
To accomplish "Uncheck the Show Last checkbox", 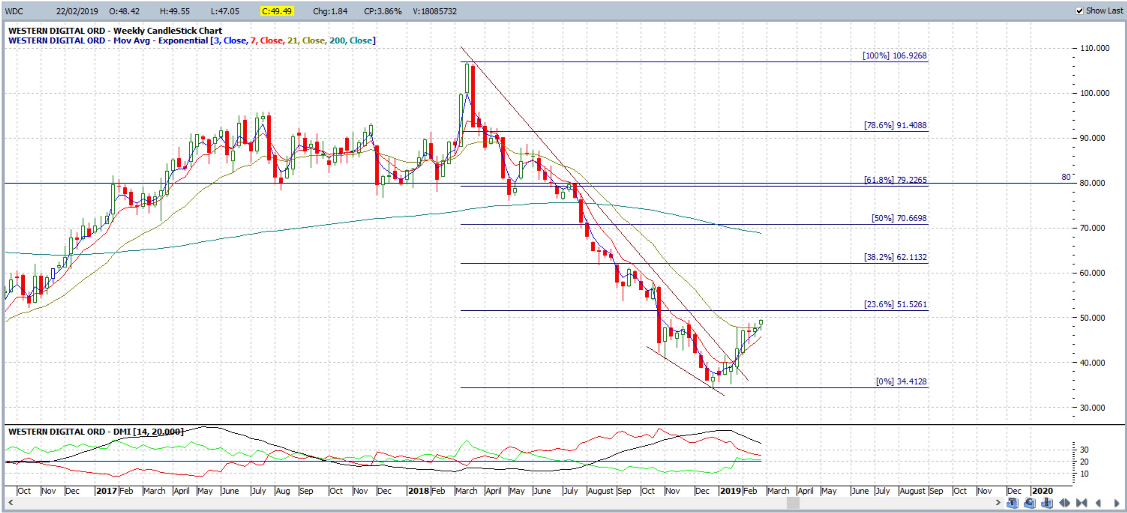I will pyautogui.click(x=1079, y=10).
